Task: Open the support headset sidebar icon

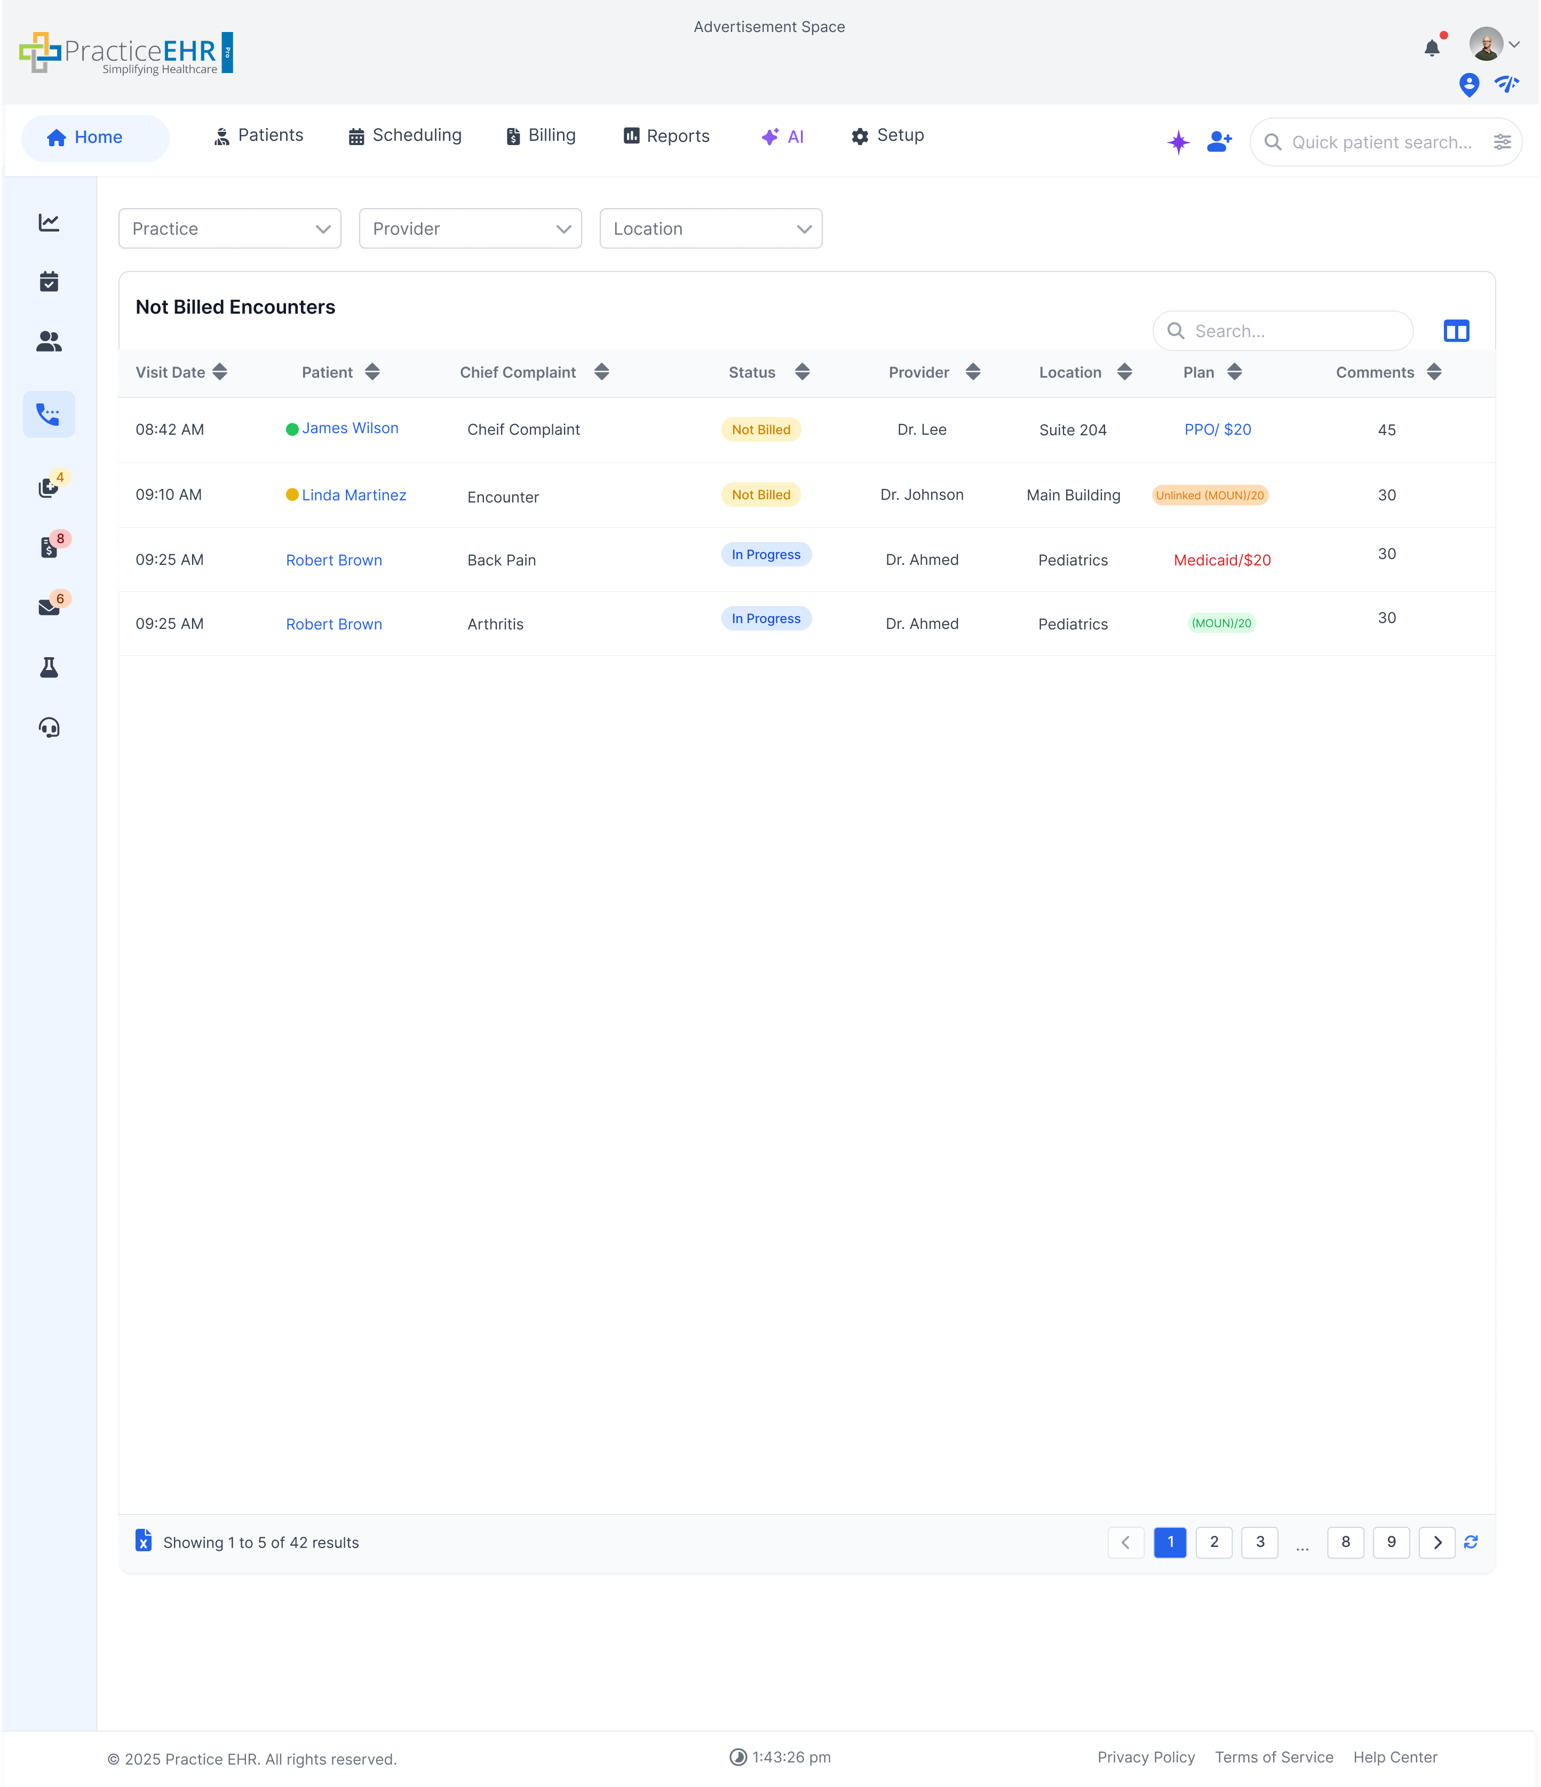Action: (49, 728)
